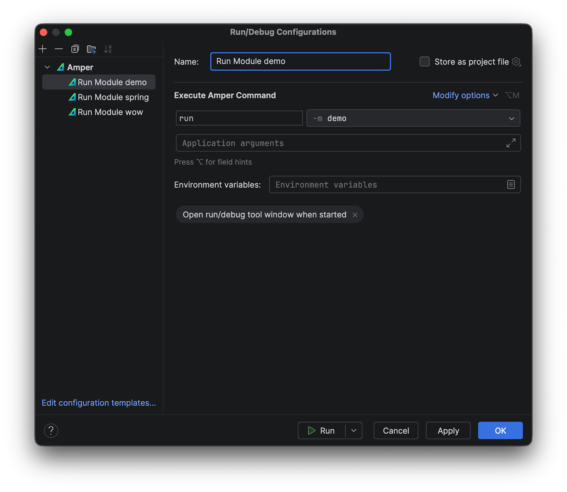Screen dimensions: 567x492
Task: Click the Copy Configuration icon
Action: [75, 49]
